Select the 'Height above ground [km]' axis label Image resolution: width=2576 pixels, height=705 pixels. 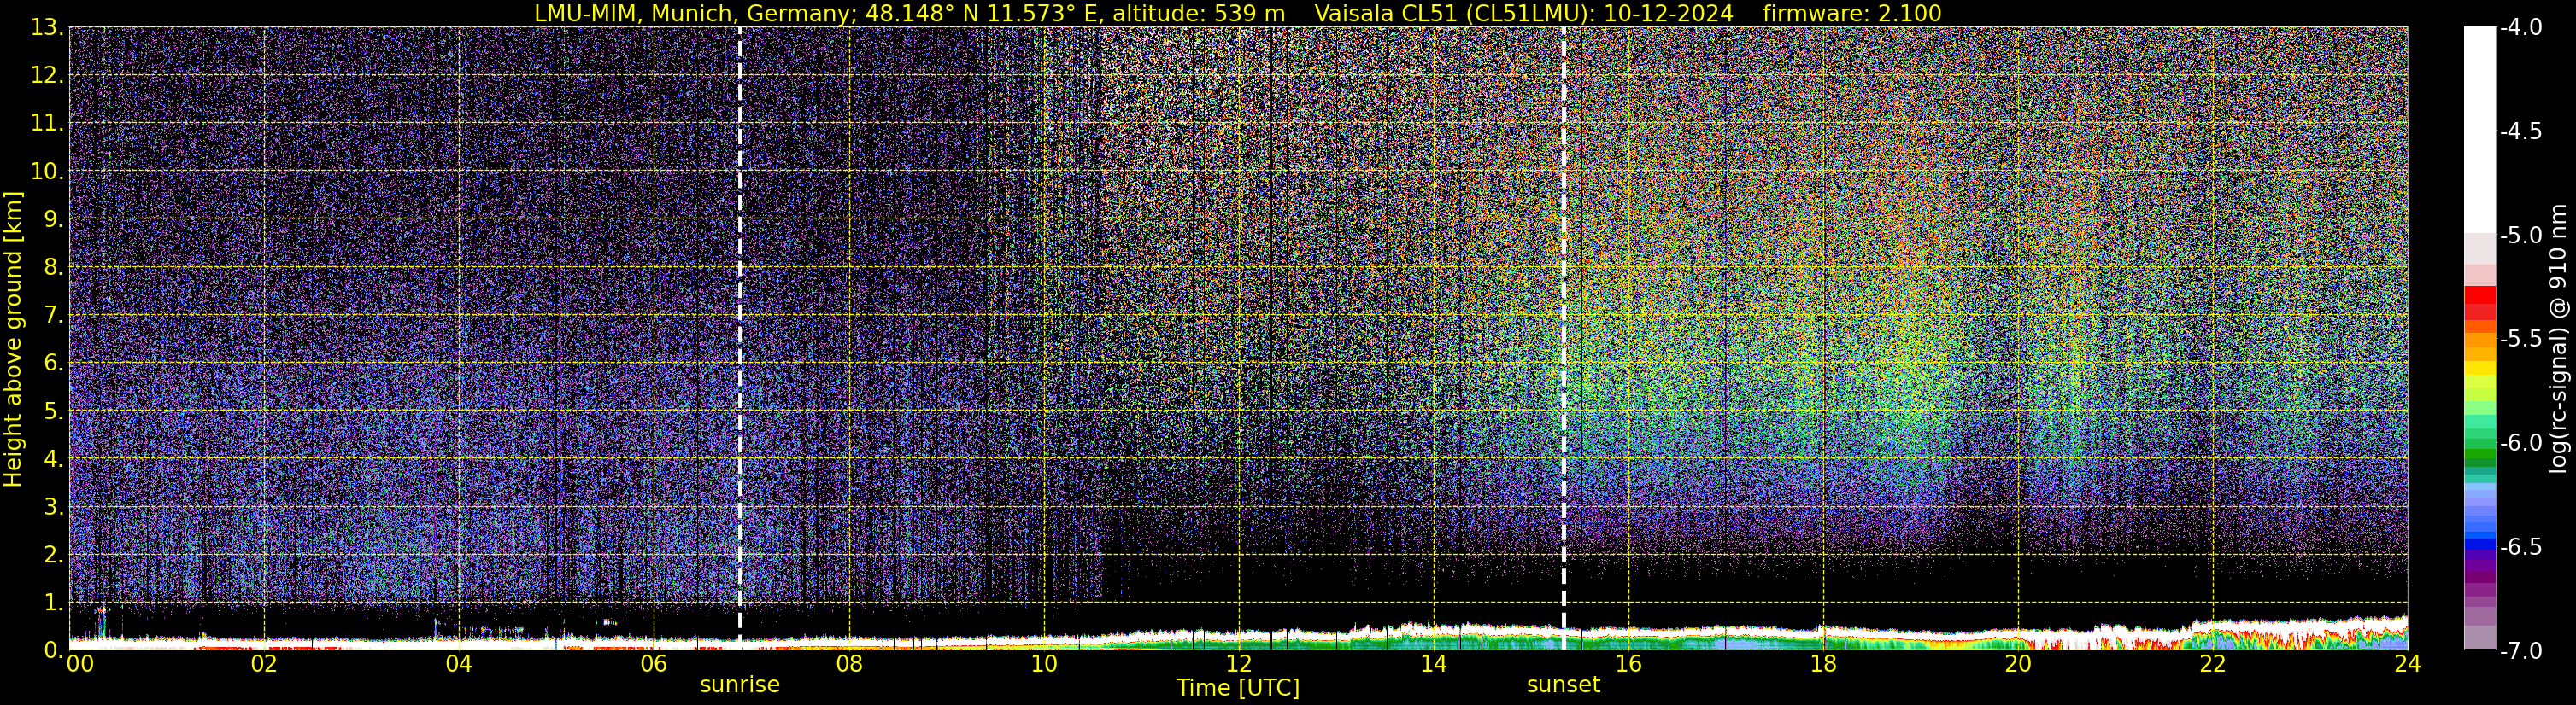(13, 340)
